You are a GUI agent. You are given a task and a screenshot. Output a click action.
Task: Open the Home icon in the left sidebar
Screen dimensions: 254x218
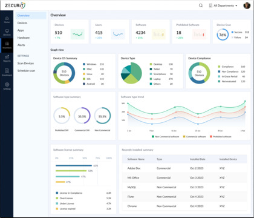7,19
